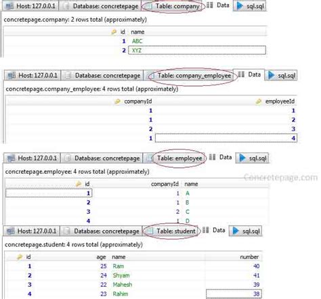Click the key icon next to employeeId header
321x299 pixels.
click(259, 101)
